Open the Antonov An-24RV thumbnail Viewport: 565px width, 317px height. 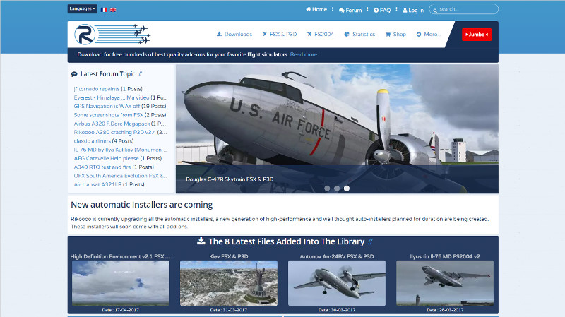click(336, 283)
